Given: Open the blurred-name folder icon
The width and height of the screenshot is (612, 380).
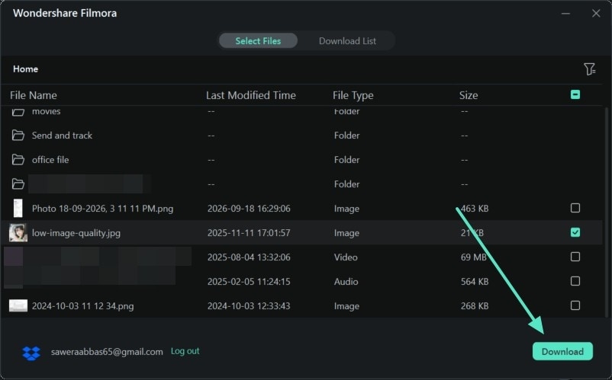Looking at the screenshot, I should (x=18, y=184).
